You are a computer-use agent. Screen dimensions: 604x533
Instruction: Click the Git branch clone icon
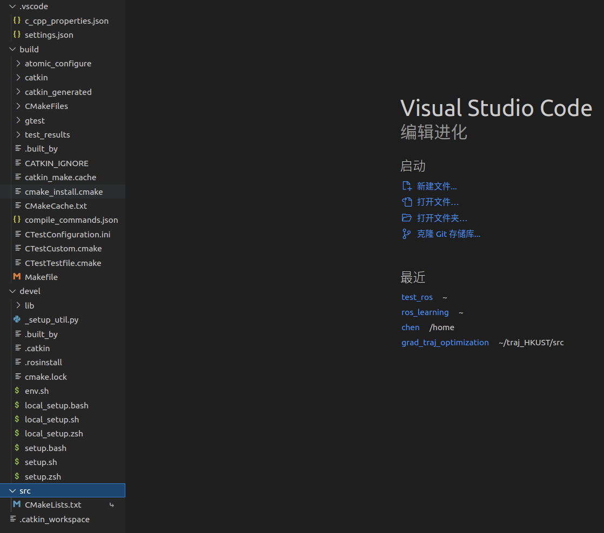click(407, 234)
